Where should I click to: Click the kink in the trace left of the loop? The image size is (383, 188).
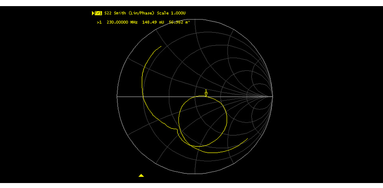coord(177,129)
